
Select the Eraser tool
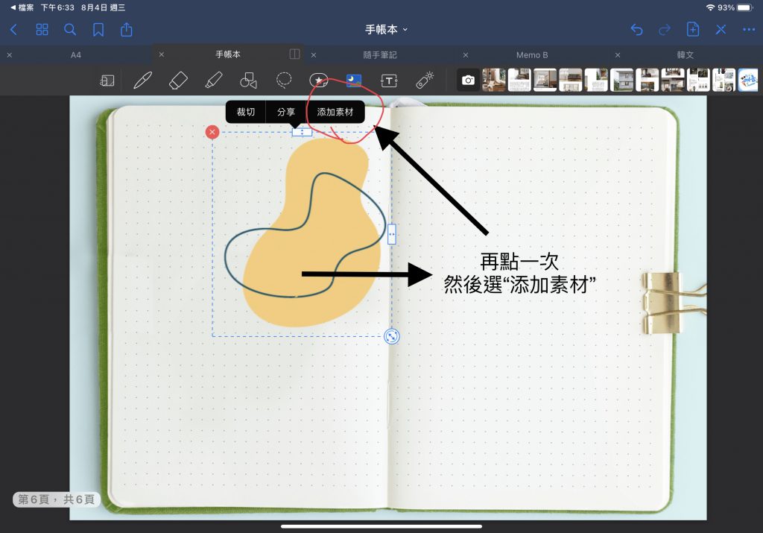178,80
